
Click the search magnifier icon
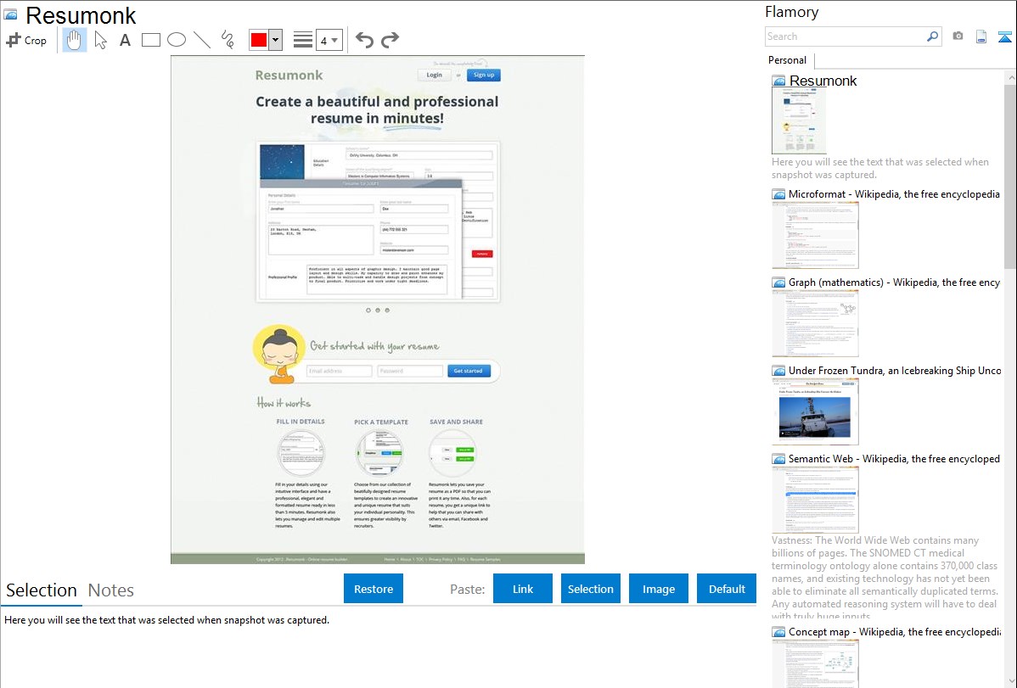pyautogui.click(x=933, y=36)
